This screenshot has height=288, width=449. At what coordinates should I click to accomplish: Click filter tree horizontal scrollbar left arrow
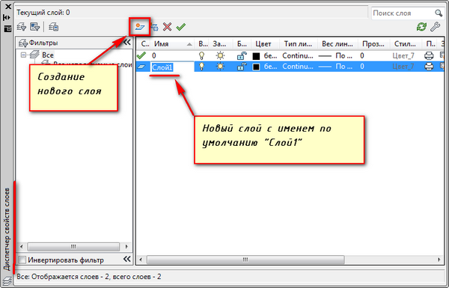point(22,247)
